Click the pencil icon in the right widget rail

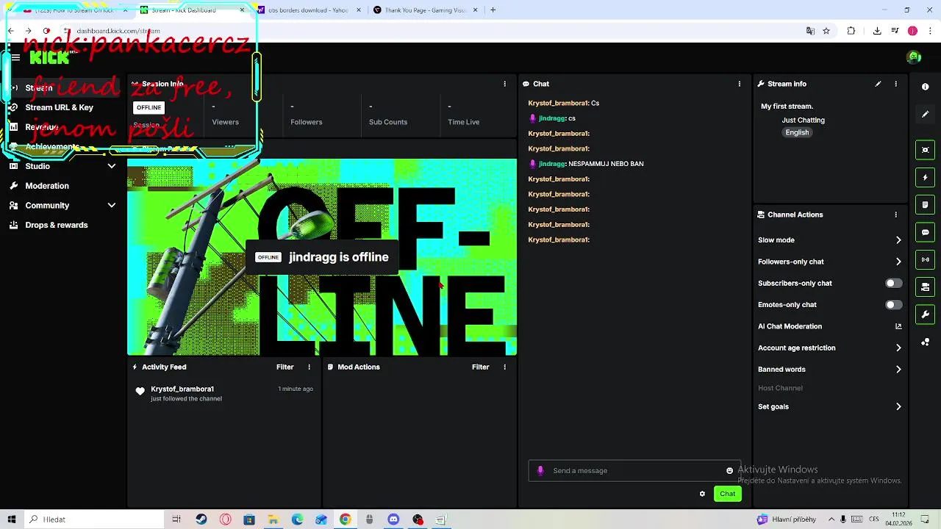pyautogui.click(x=925, y=115)
